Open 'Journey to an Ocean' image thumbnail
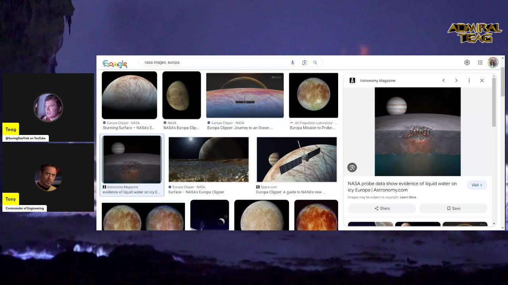Screen dimensions: 508x285 tap(245, 95)
